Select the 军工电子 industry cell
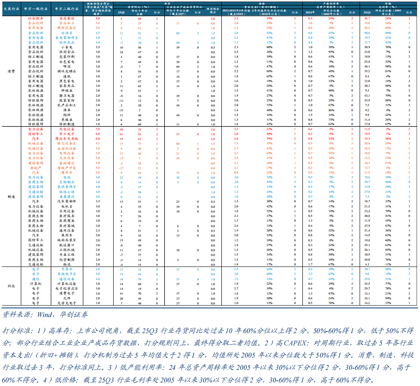The height and width of the screenshot is (386, 420). click(66, 134)
